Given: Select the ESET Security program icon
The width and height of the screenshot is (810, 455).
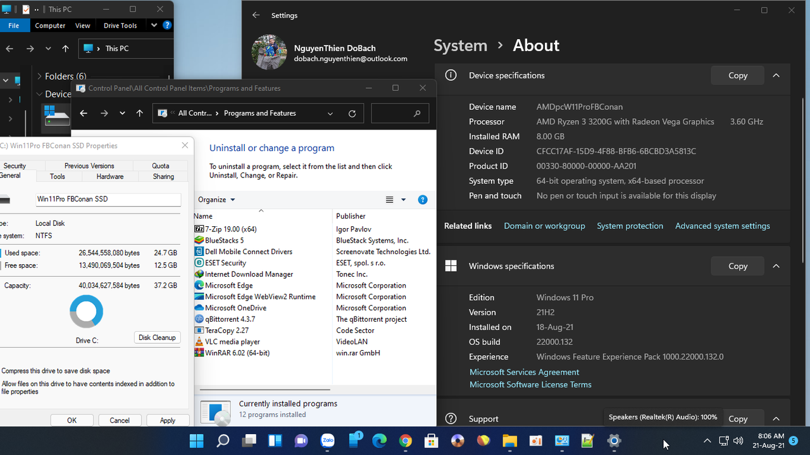Looking at the screenshot, I should 199,263.
